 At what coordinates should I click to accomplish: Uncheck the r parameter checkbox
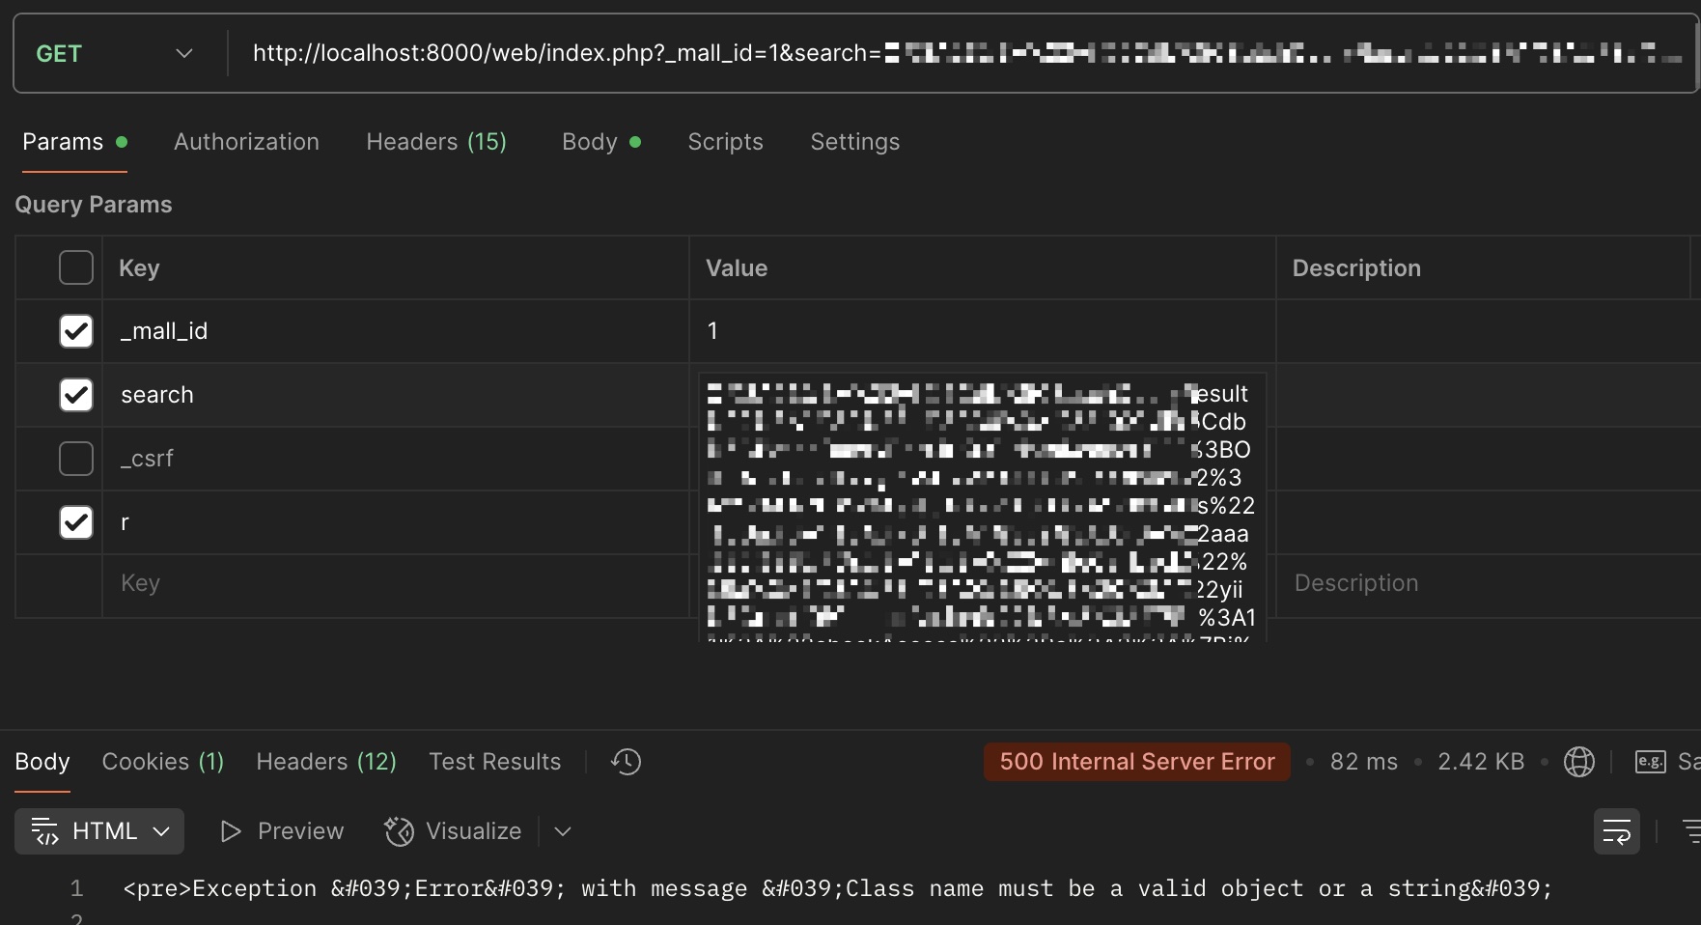76,522
